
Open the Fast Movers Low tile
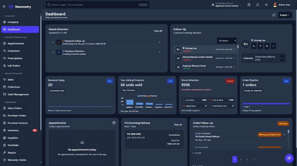[x=221, y=106]
